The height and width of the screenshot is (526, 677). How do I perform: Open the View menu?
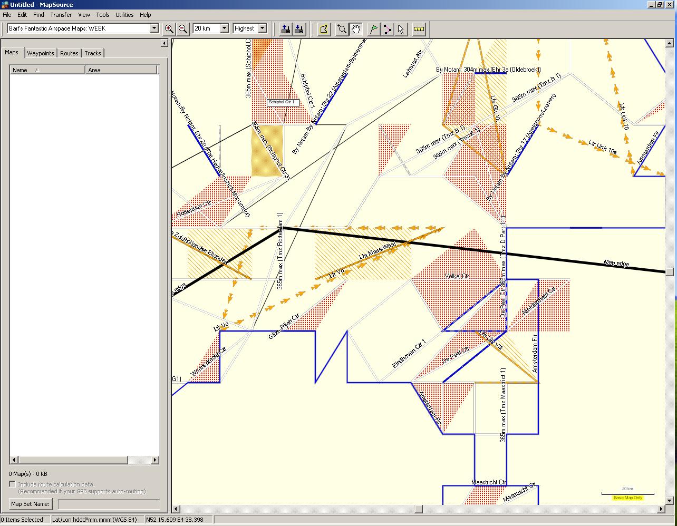click(84, 15)
